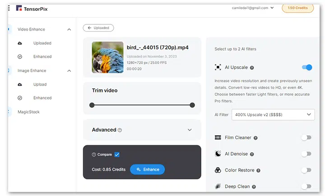Viewport: 325px width, 196px height.
Task: Click the Film Cleaner filter icon
Action: 218,137
